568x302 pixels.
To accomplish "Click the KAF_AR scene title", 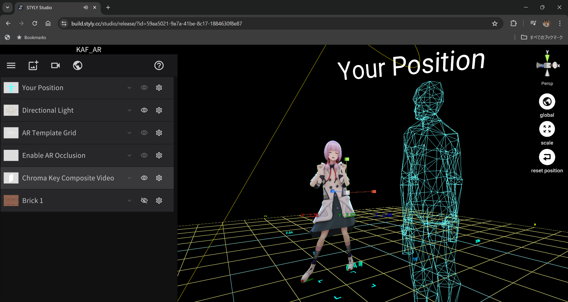I will pyautogui.click(x=89, y=49).
